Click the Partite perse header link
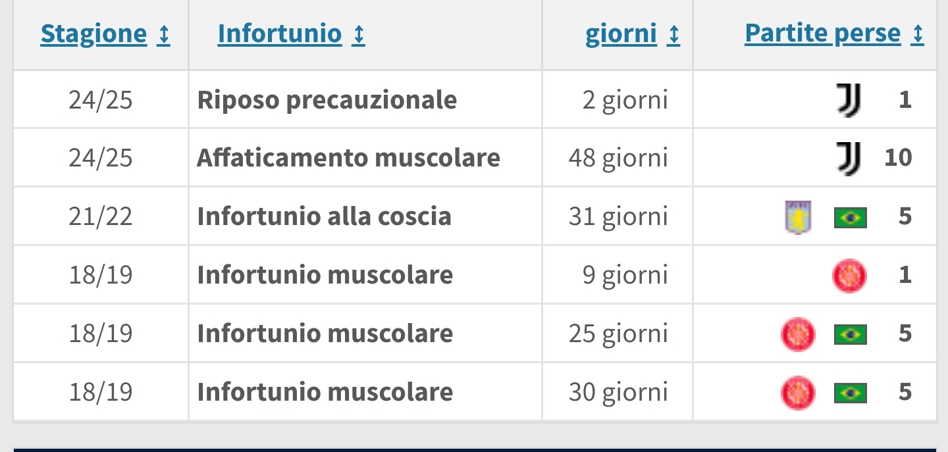948x452 pixels. click(822, 34)
